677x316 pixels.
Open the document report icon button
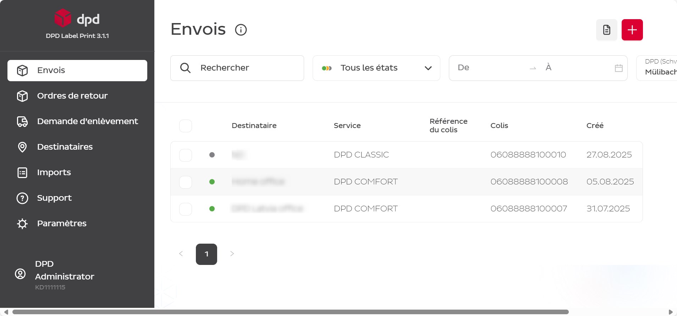click(x=606, y=30)
